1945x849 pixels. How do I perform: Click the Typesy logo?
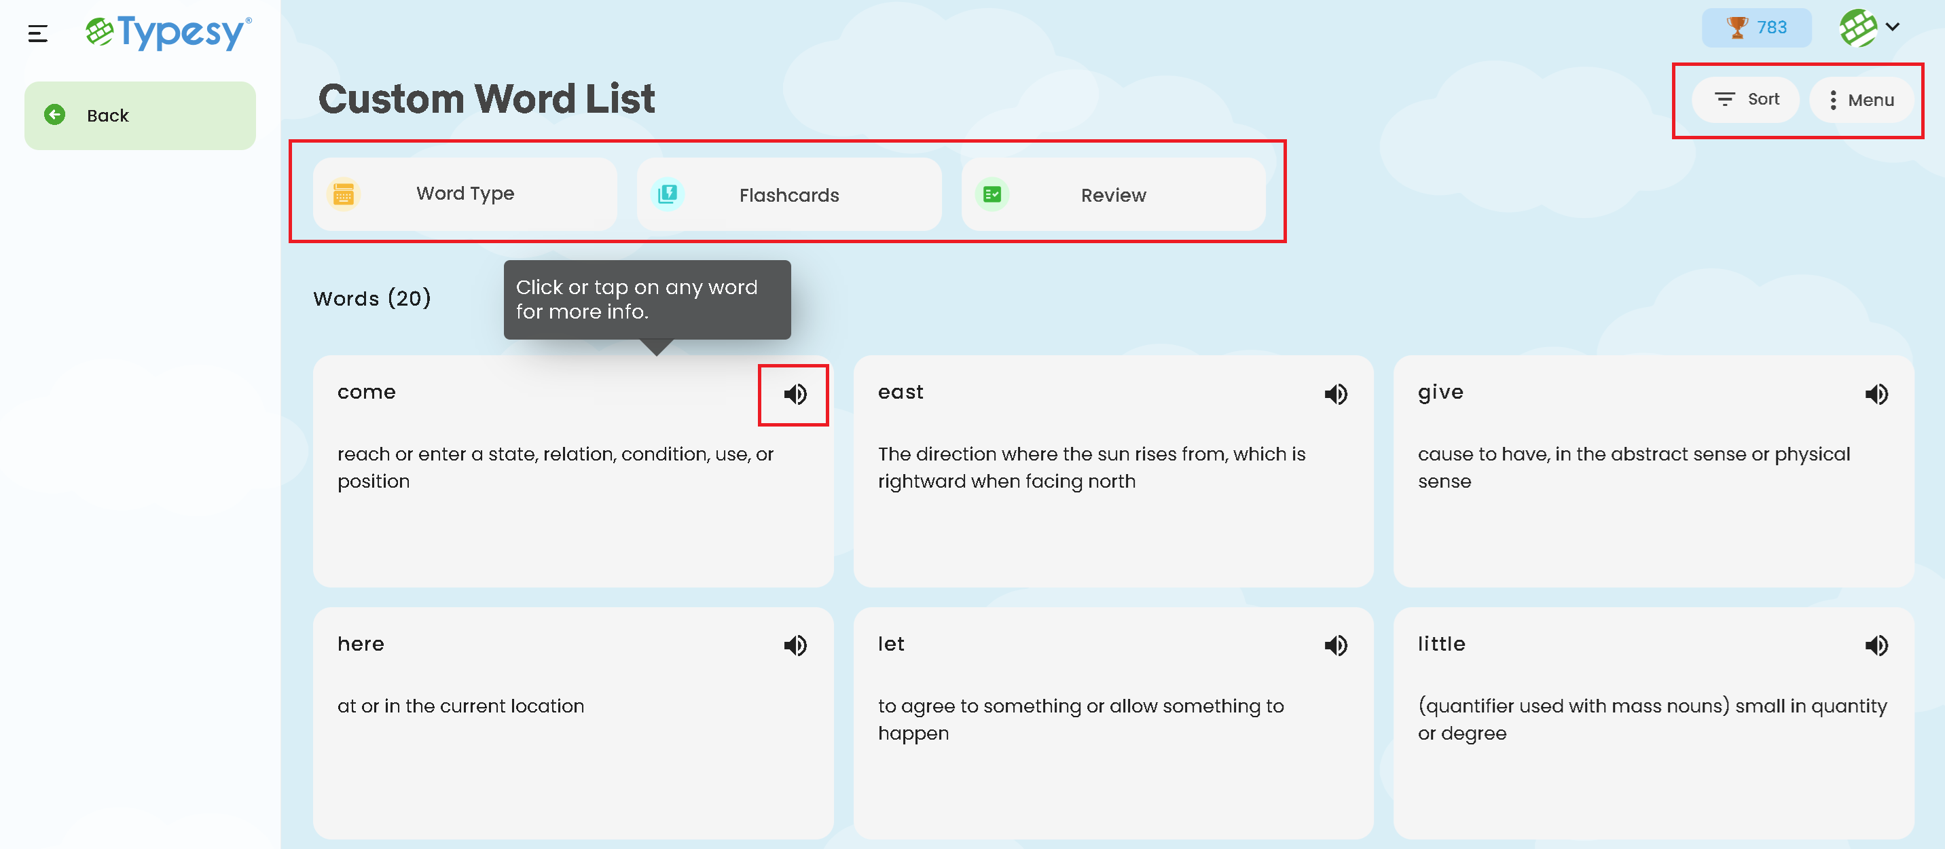tap(168, 33)
